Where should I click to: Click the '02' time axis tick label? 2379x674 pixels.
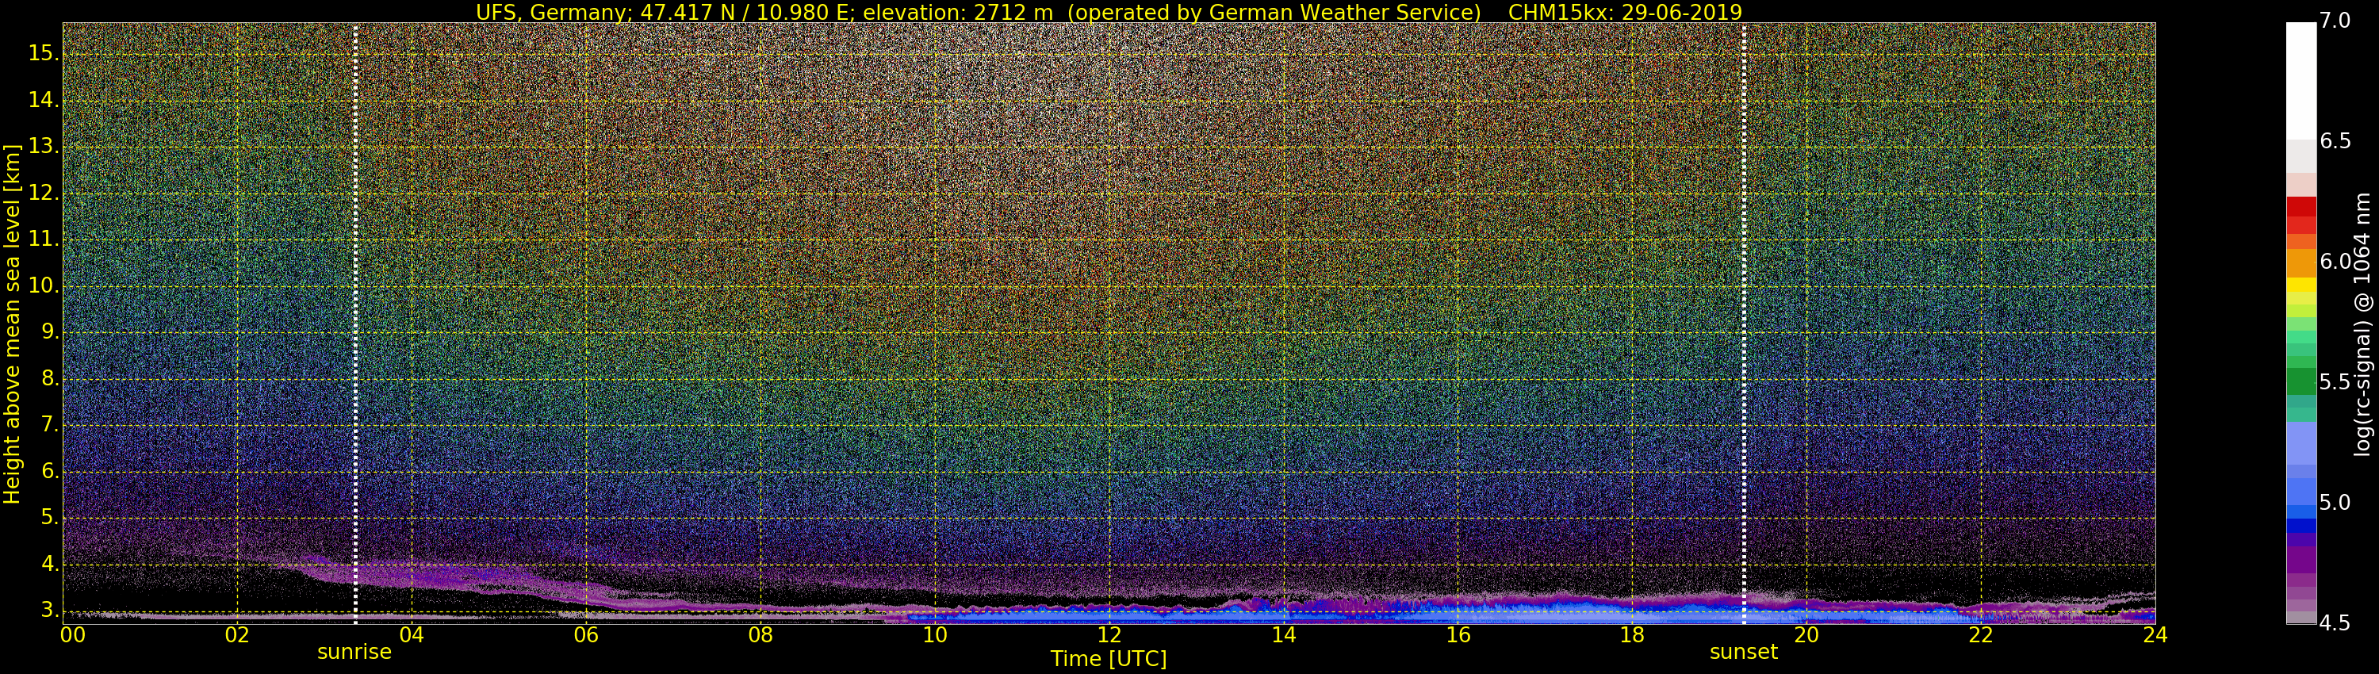click(x=237, y=634)
